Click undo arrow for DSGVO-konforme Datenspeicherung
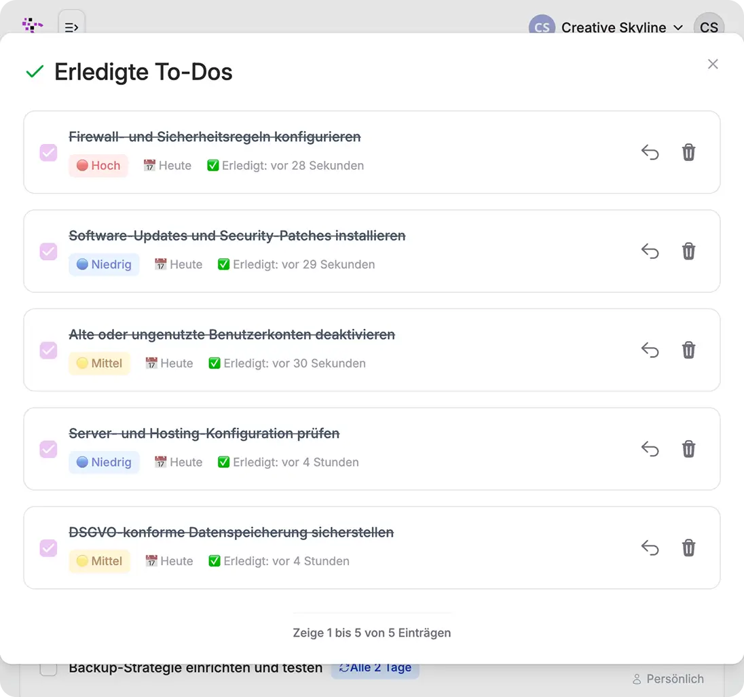Viewport: 744px width, 697px height. (650, 548)
